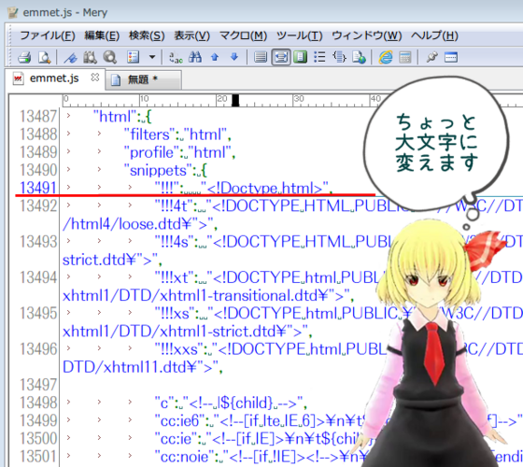Image resolution: width=523 pixels, height=467 pixels.
Task: Click the Print icon in toolbar
Action: [24, 57]
